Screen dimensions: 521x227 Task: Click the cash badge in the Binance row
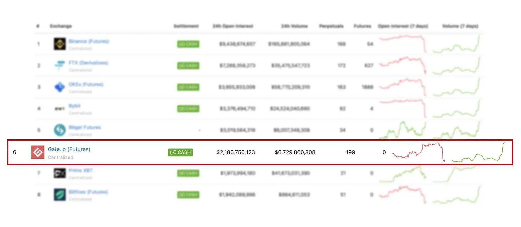tap(188, 44)
